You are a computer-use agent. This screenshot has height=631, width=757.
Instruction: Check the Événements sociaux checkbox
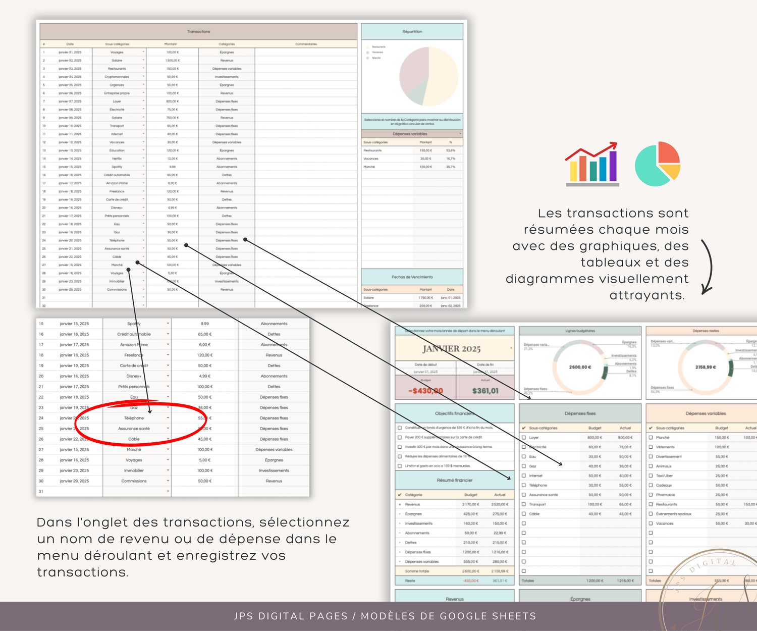click(651, 514)
